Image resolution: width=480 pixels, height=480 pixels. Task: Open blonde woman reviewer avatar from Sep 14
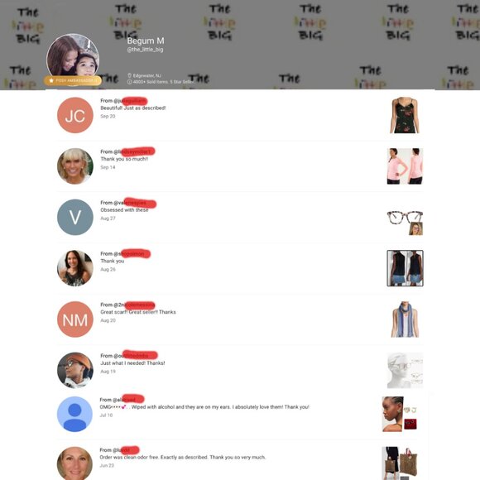click(75, 166)
